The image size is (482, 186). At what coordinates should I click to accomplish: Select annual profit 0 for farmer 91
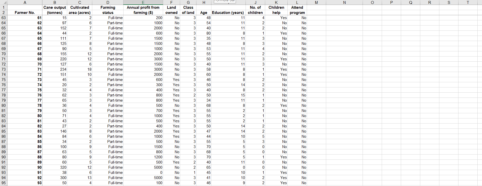143,173
